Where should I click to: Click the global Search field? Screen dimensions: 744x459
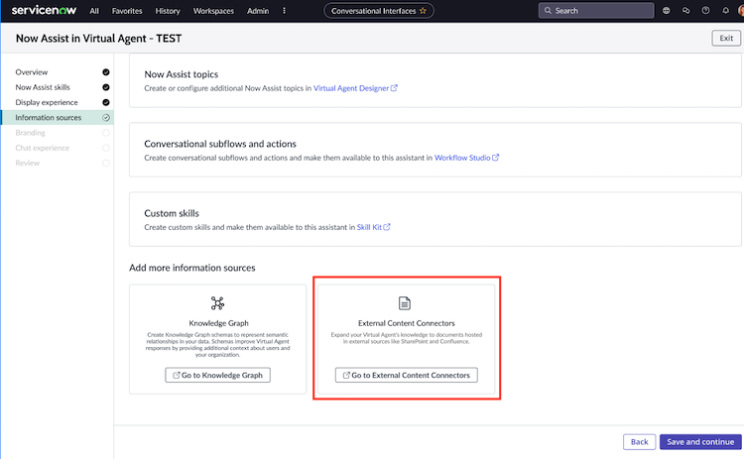click(596, 11)
